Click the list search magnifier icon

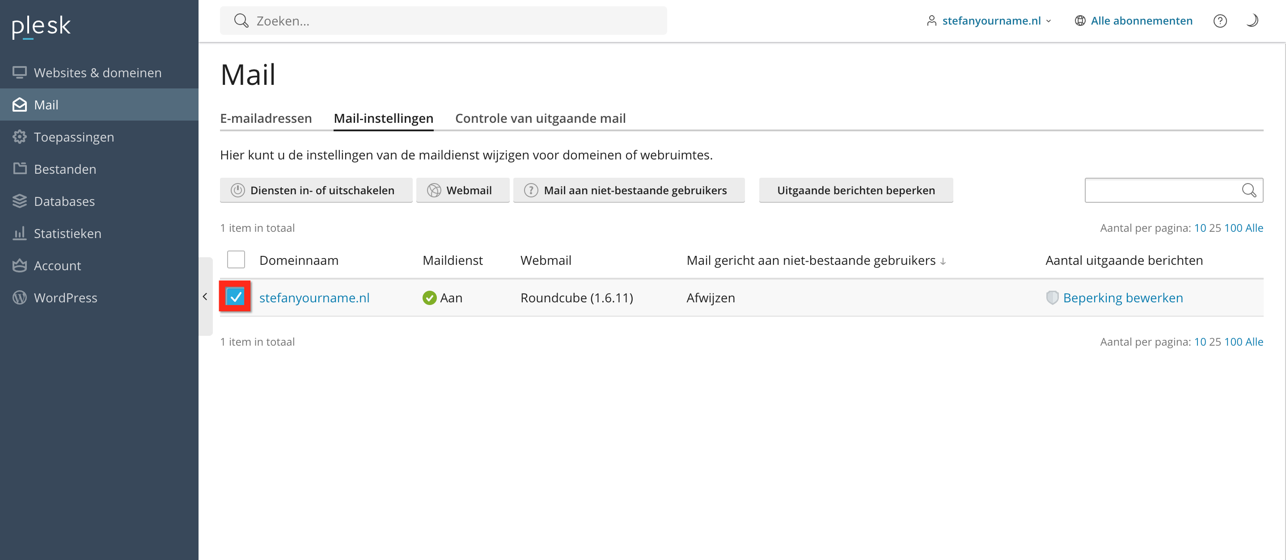1248,190
